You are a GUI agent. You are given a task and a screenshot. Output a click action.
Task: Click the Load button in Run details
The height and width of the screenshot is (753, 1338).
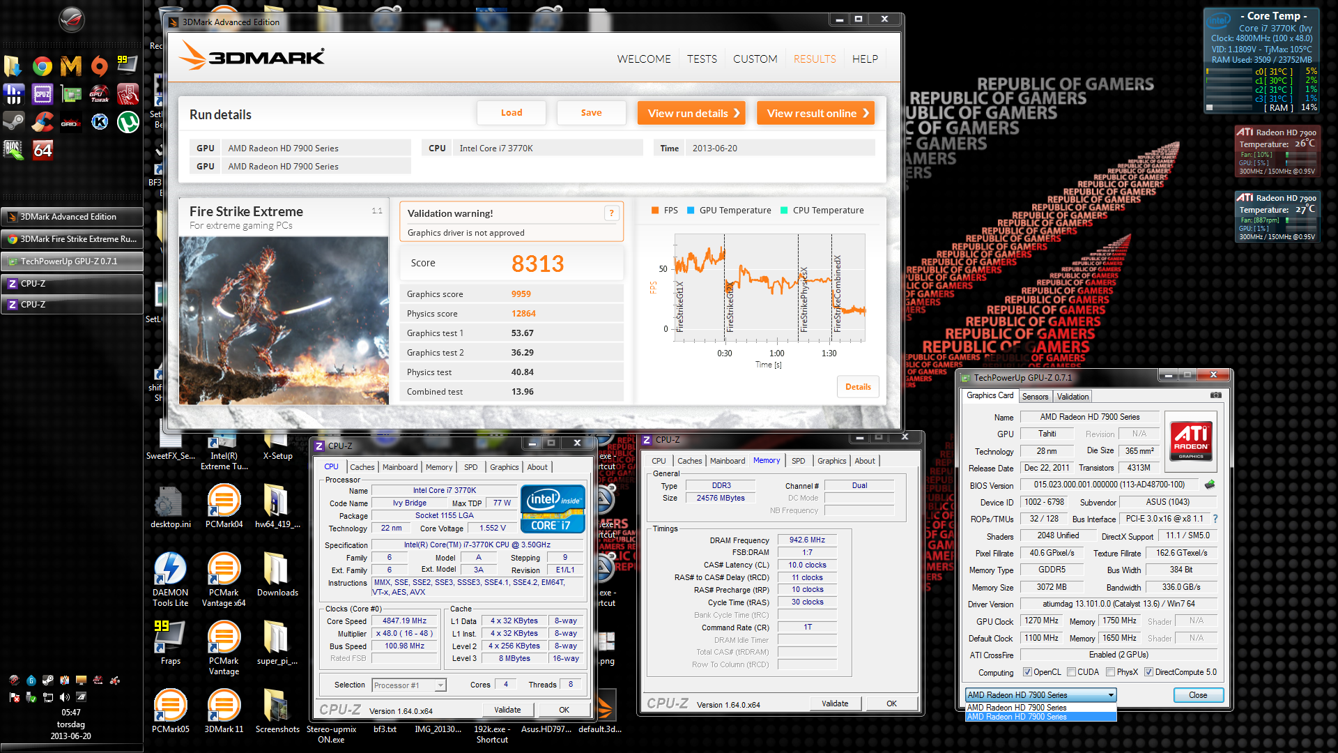click(512, 113)
